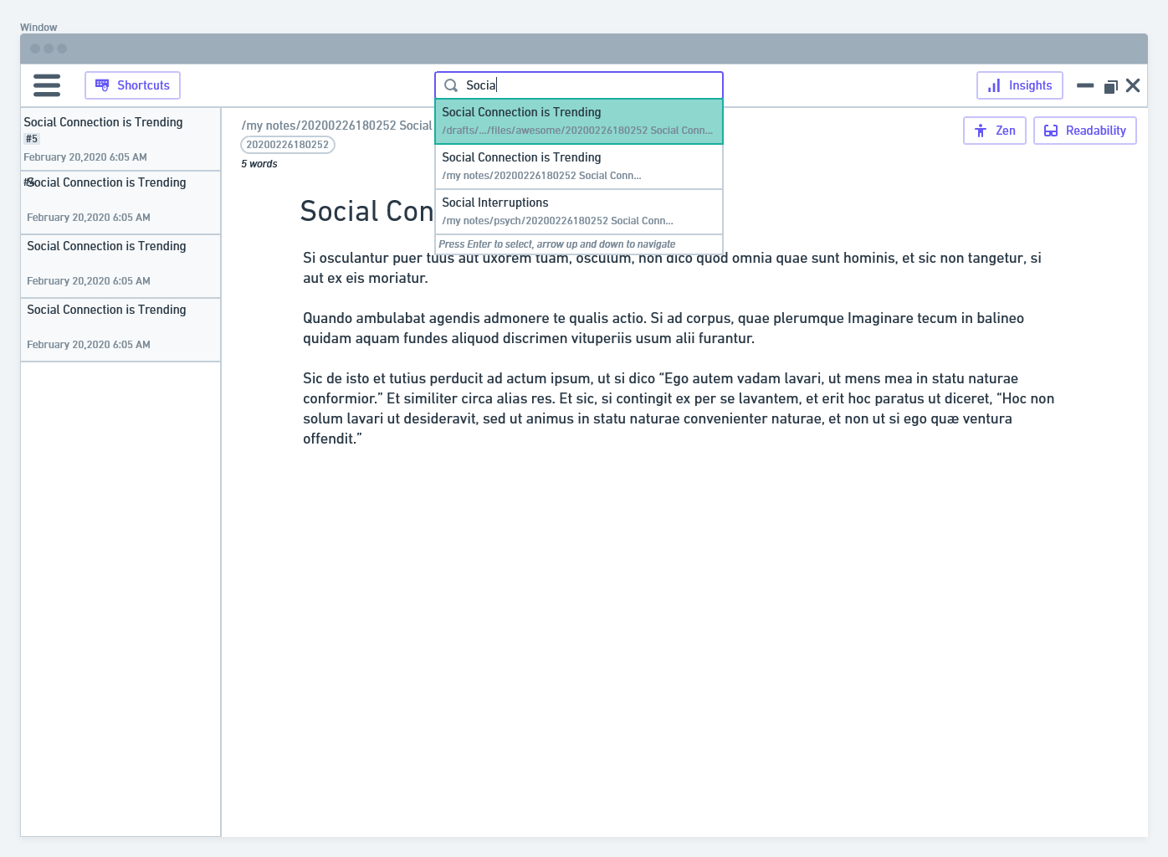Screen dimensions: 1168x857
Task: Click the note file path /my notes/20200226180252
Action: [x=336, y=126]
